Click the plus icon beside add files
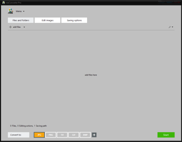Screen dimensions: 182x142 click(11, 27)
